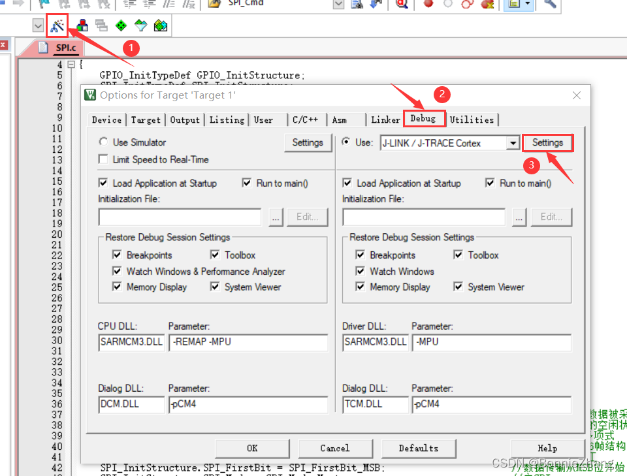Click CPU DLL field SARMCM3.DLL

(131, 343)
